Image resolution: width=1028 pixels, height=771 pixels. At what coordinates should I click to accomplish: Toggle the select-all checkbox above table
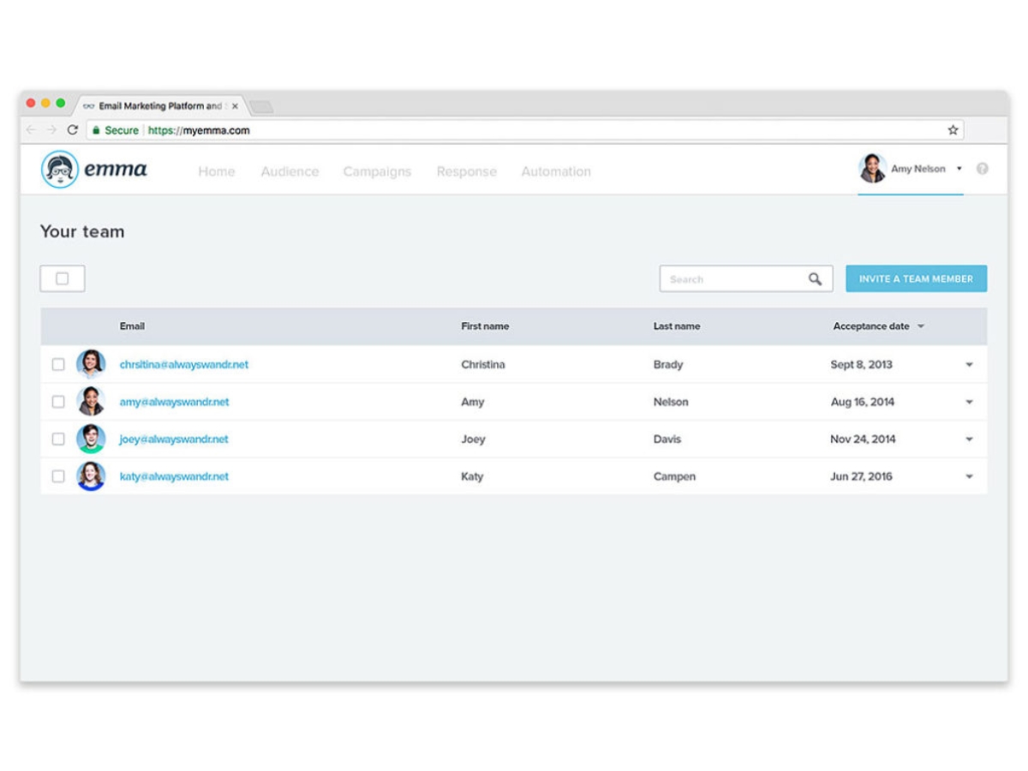coord(62,278)
